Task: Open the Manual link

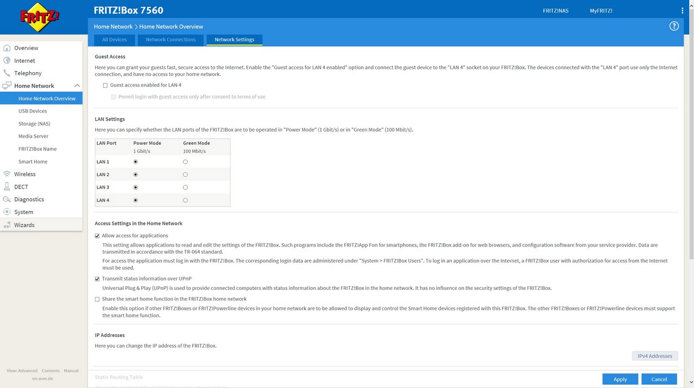Action: click(x=71, y=371)
